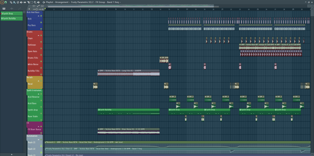Toggle mute light on Vocal track

[x=41, y=87]
